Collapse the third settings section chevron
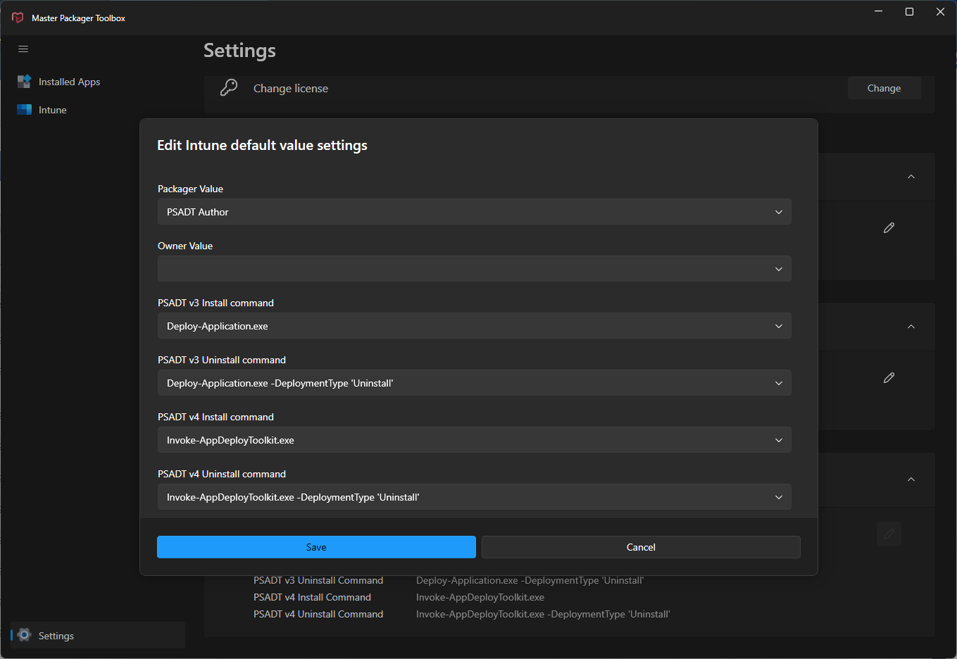The width and height of the screenshot is (957, 659). 911,479
